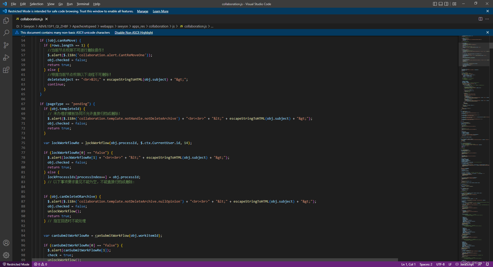Click the editor vertical scrollbar thumb
The height and width of the screenshot is (267, 493).
[x=491, y=45]
